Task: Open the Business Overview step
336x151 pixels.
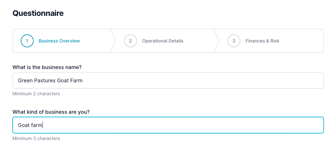Action: [59, 41]
